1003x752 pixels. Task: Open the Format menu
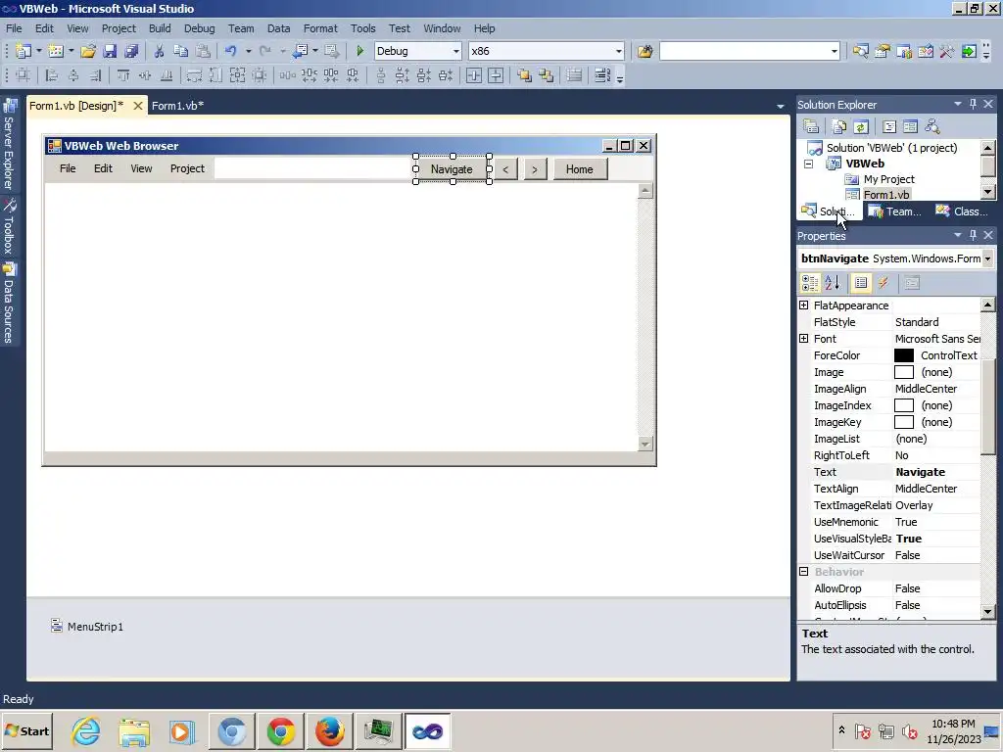(x=320, y=28)
